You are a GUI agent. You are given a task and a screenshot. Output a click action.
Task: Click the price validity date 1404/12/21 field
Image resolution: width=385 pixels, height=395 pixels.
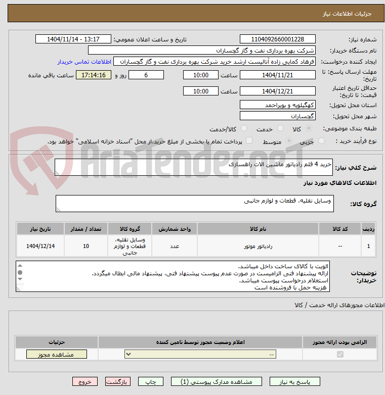(278, 91)
